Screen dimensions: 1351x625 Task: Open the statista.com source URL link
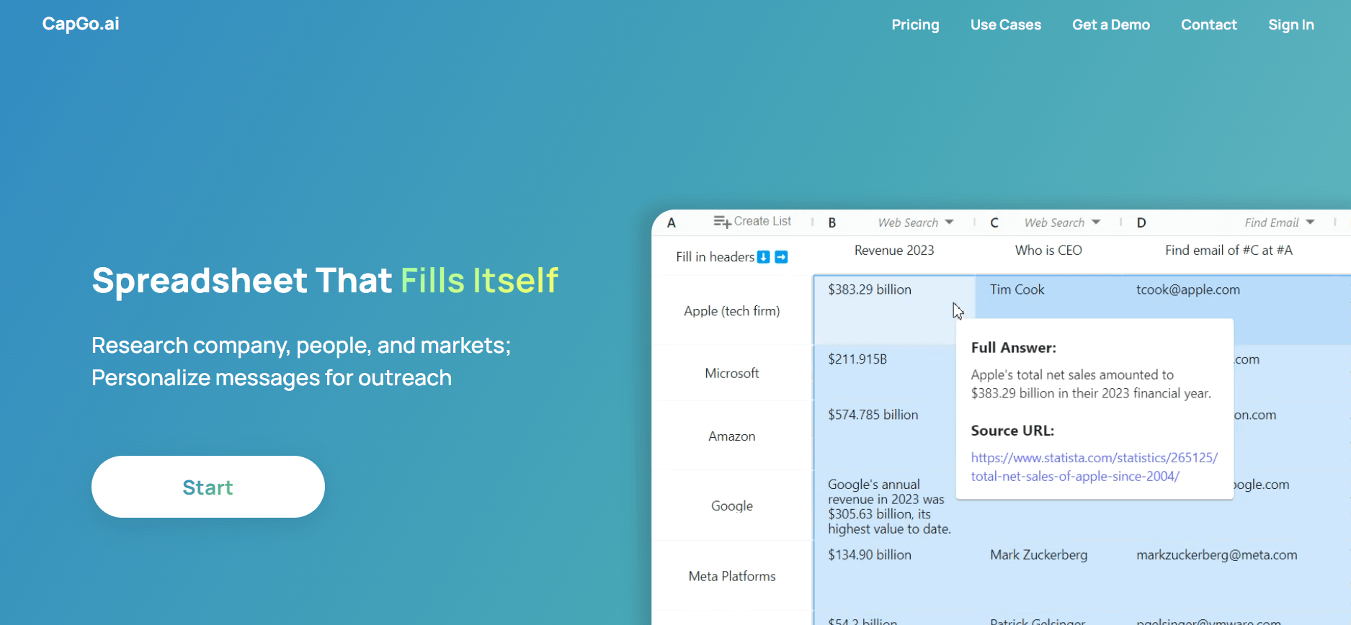pyautogui.click(x=1094, y=467)
